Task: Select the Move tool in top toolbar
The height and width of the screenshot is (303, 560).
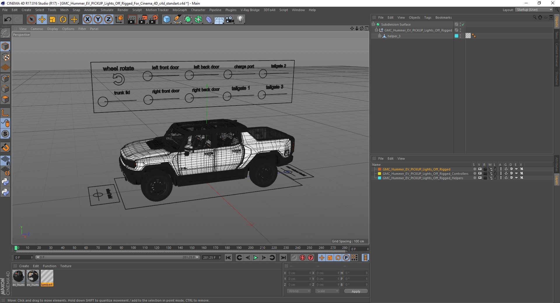Action: (42, 19)
